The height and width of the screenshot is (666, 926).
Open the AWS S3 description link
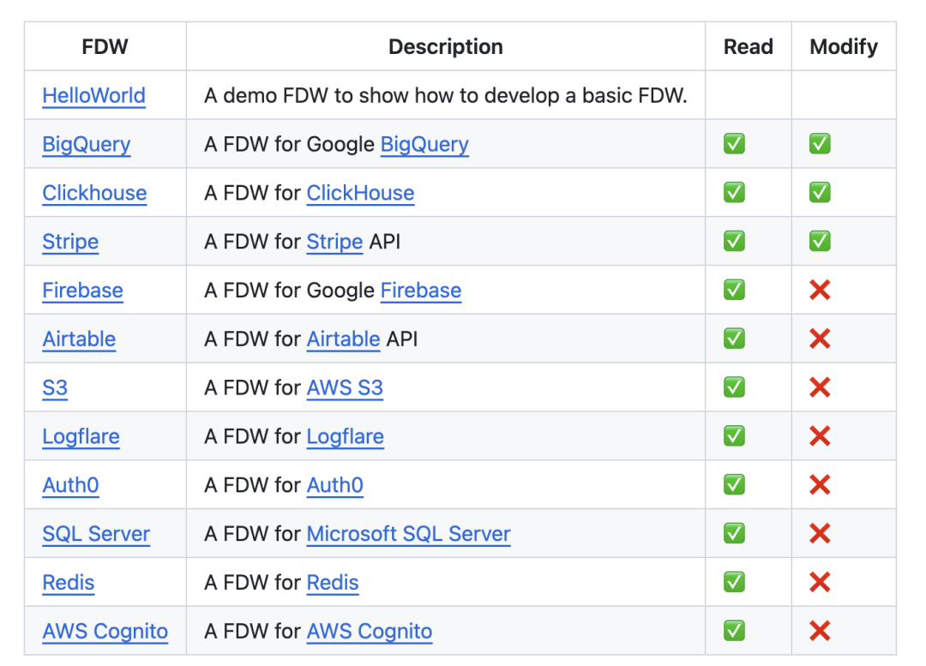(345, 387)
